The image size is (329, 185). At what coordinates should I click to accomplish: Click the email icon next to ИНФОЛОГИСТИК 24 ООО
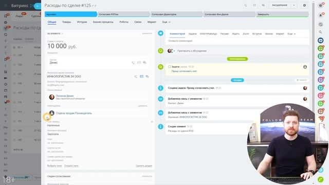(x=142, y=77)
